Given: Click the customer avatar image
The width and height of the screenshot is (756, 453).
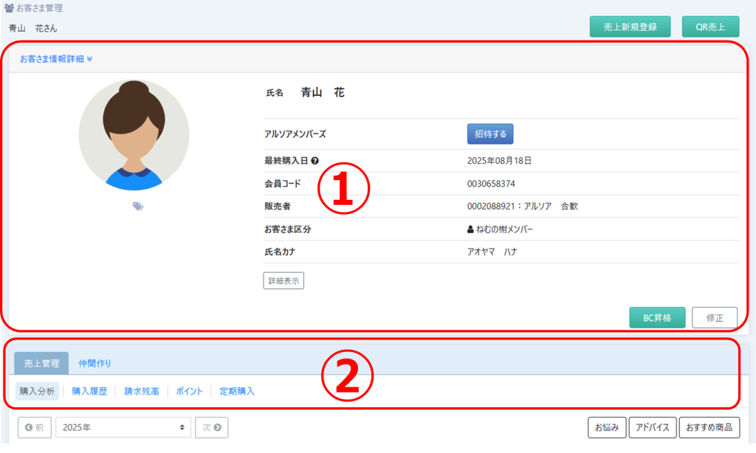Looking at the screenshot, I should [134, 135].
